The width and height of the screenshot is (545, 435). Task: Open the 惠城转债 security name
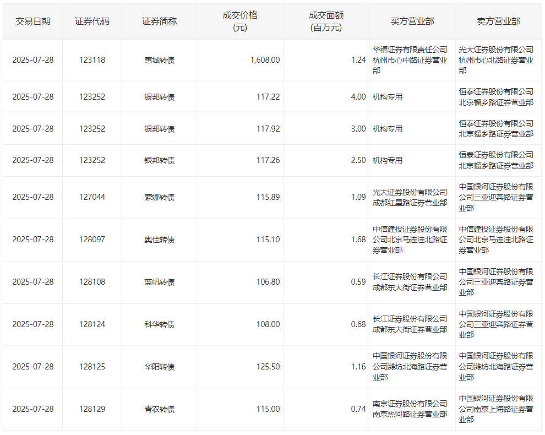pos(159,60)
